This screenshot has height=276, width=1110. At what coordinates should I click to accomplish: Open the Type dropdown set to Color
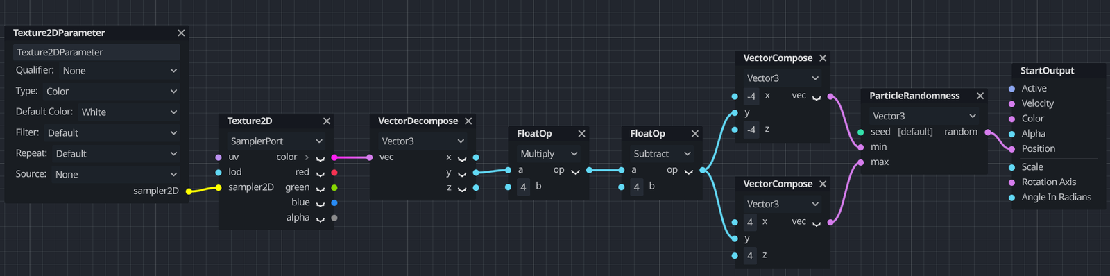[x=111, y=92]
